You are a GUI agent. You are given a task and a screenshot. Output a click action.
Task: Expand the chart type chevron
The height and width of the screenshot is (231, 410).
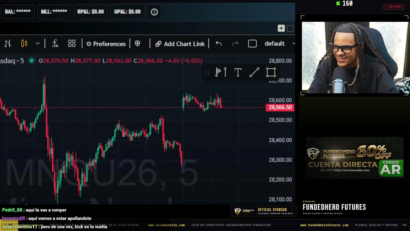tap(37, 44)
